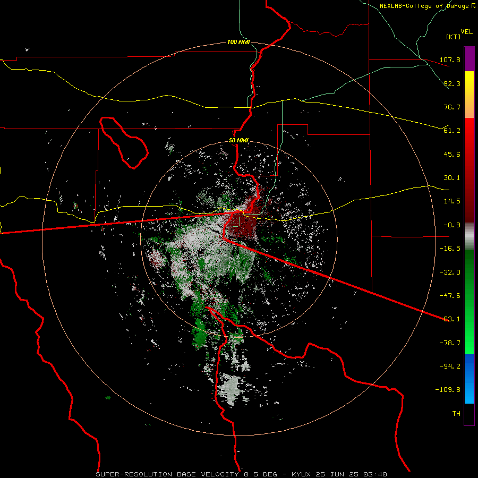Select the -63.1 velocity scale value

click(x=450, y=319)
